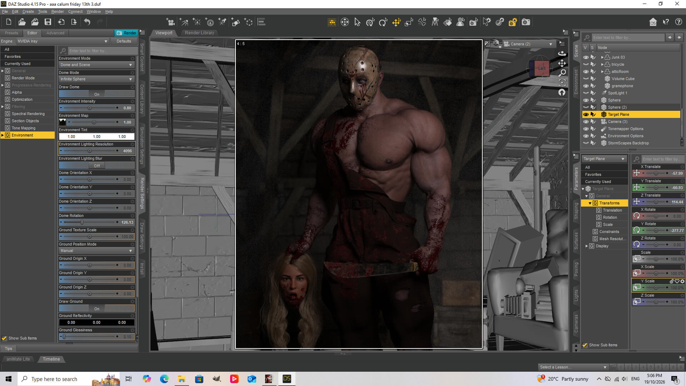Toggle Environment Lighting Blur Off switch
The height and width of the screenshot is (386, 686).
[96, 165]
